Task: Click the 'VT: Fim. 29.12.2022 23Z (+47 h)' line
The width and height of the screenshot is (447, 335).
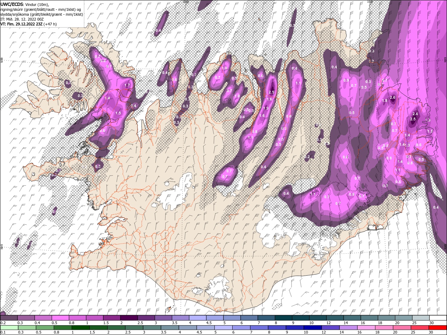Action: point(29,24)
